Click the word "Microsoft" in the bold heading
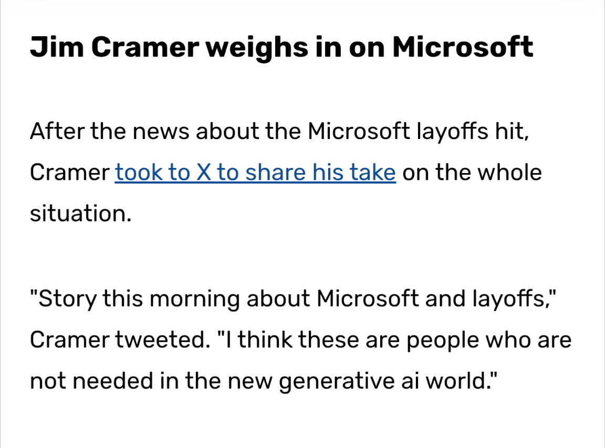This screenshot has width=605, height=448. click(x=463, y=47)
